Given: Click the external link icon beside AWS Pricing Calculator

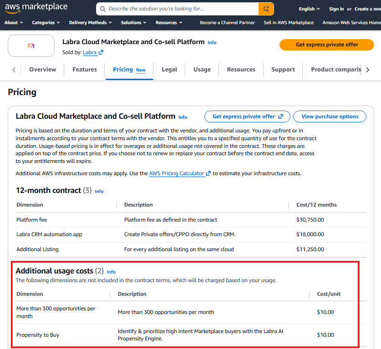Looking at the screenshot, I should tap(208, 173).
